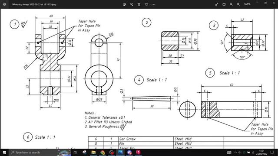This screenshot has height=156, width=278.
Task: Click the '38' length dimension of taper pin
Action: [x=152, y=106]
